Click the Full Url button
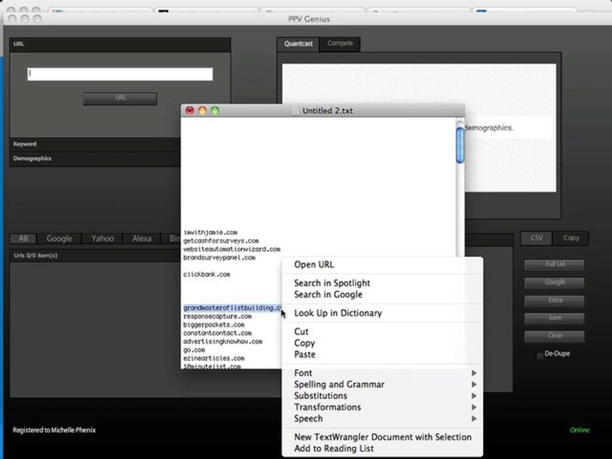The width and height of the screenshot is (612, 459). point(554,265)
